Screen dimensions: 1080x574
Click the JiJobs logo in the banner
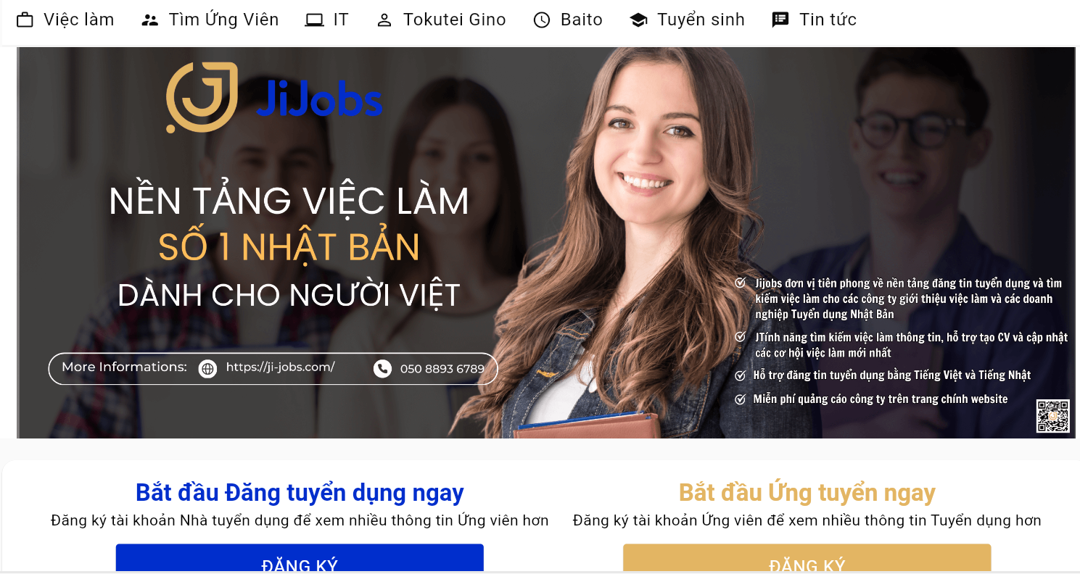tap(274, 98)
